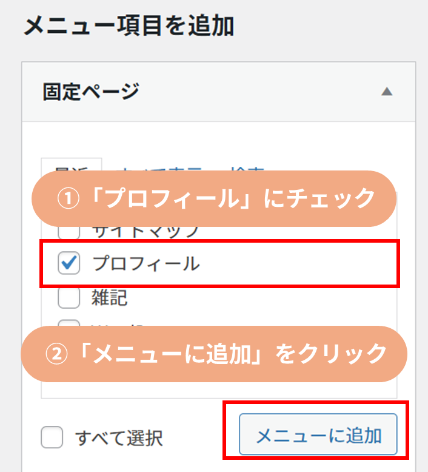428x472 pixels.
Task: Check the 雑記 checkbox
Action: click(69, 297)
